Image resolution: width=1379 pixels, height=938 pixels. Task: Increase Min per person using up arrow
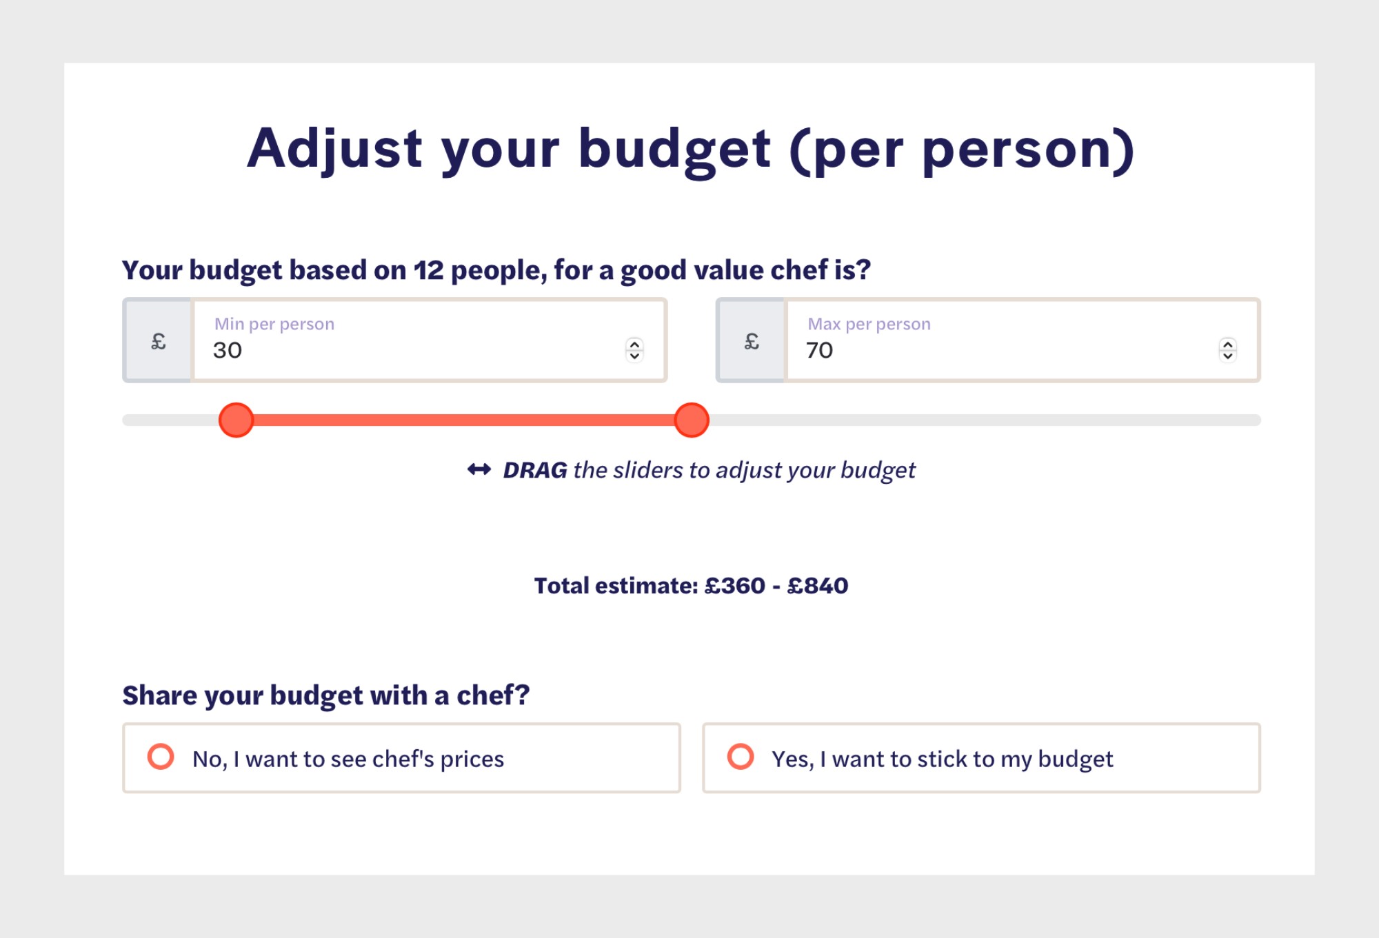point(634,345)
